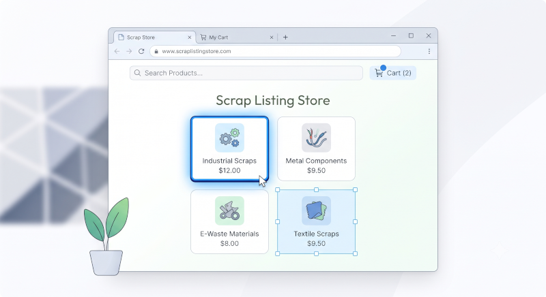Open the Cart (2) button
Image resolution: width=546 pixels, height=297 pixels.
pyautogui.click(x=393, y=73)
